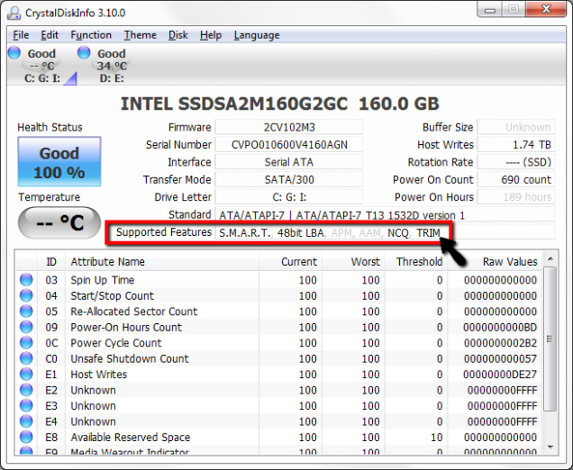The height and width of the screenshot is (470, 573).
Task: Click 48bit LBA in Supported Features
Action: (300, 232)
